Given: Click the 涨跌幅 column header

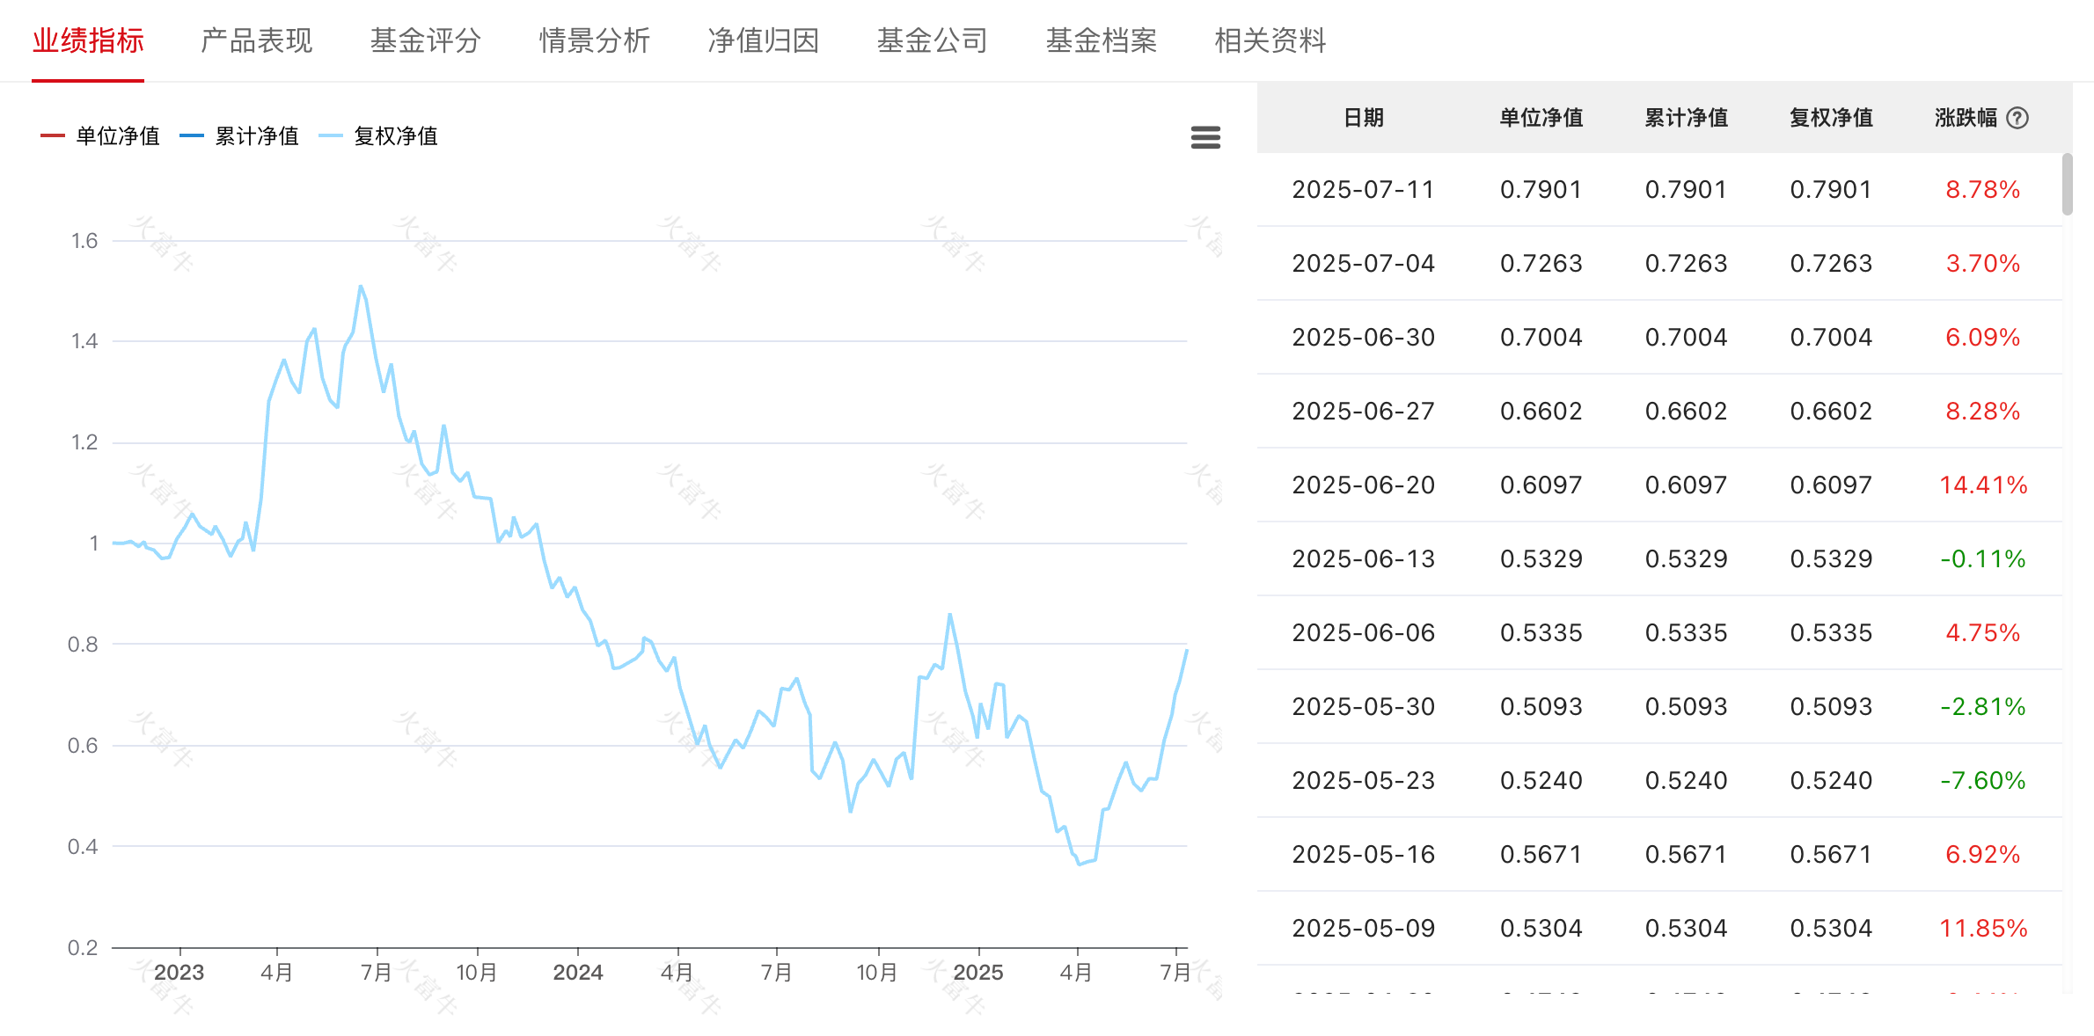Looking at the screenshot, I should click(1966, 118).
